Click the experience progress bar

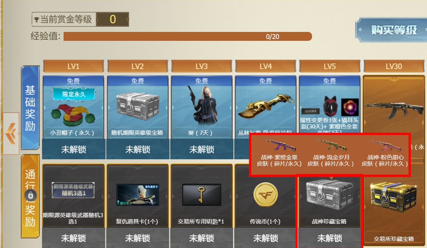[x=187, y=36]
